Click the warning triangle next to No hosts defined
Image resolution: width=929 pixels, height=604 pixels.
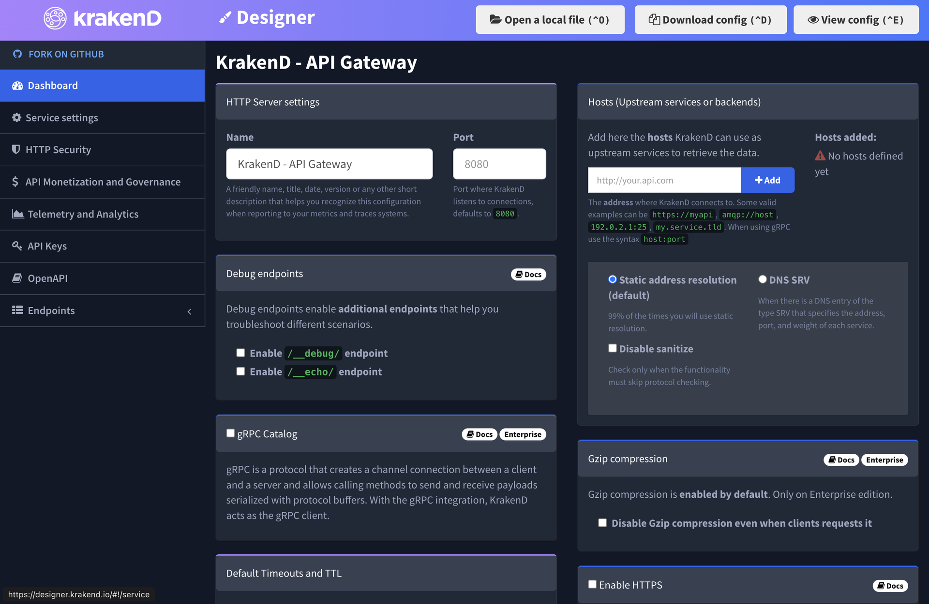point(820,156)
